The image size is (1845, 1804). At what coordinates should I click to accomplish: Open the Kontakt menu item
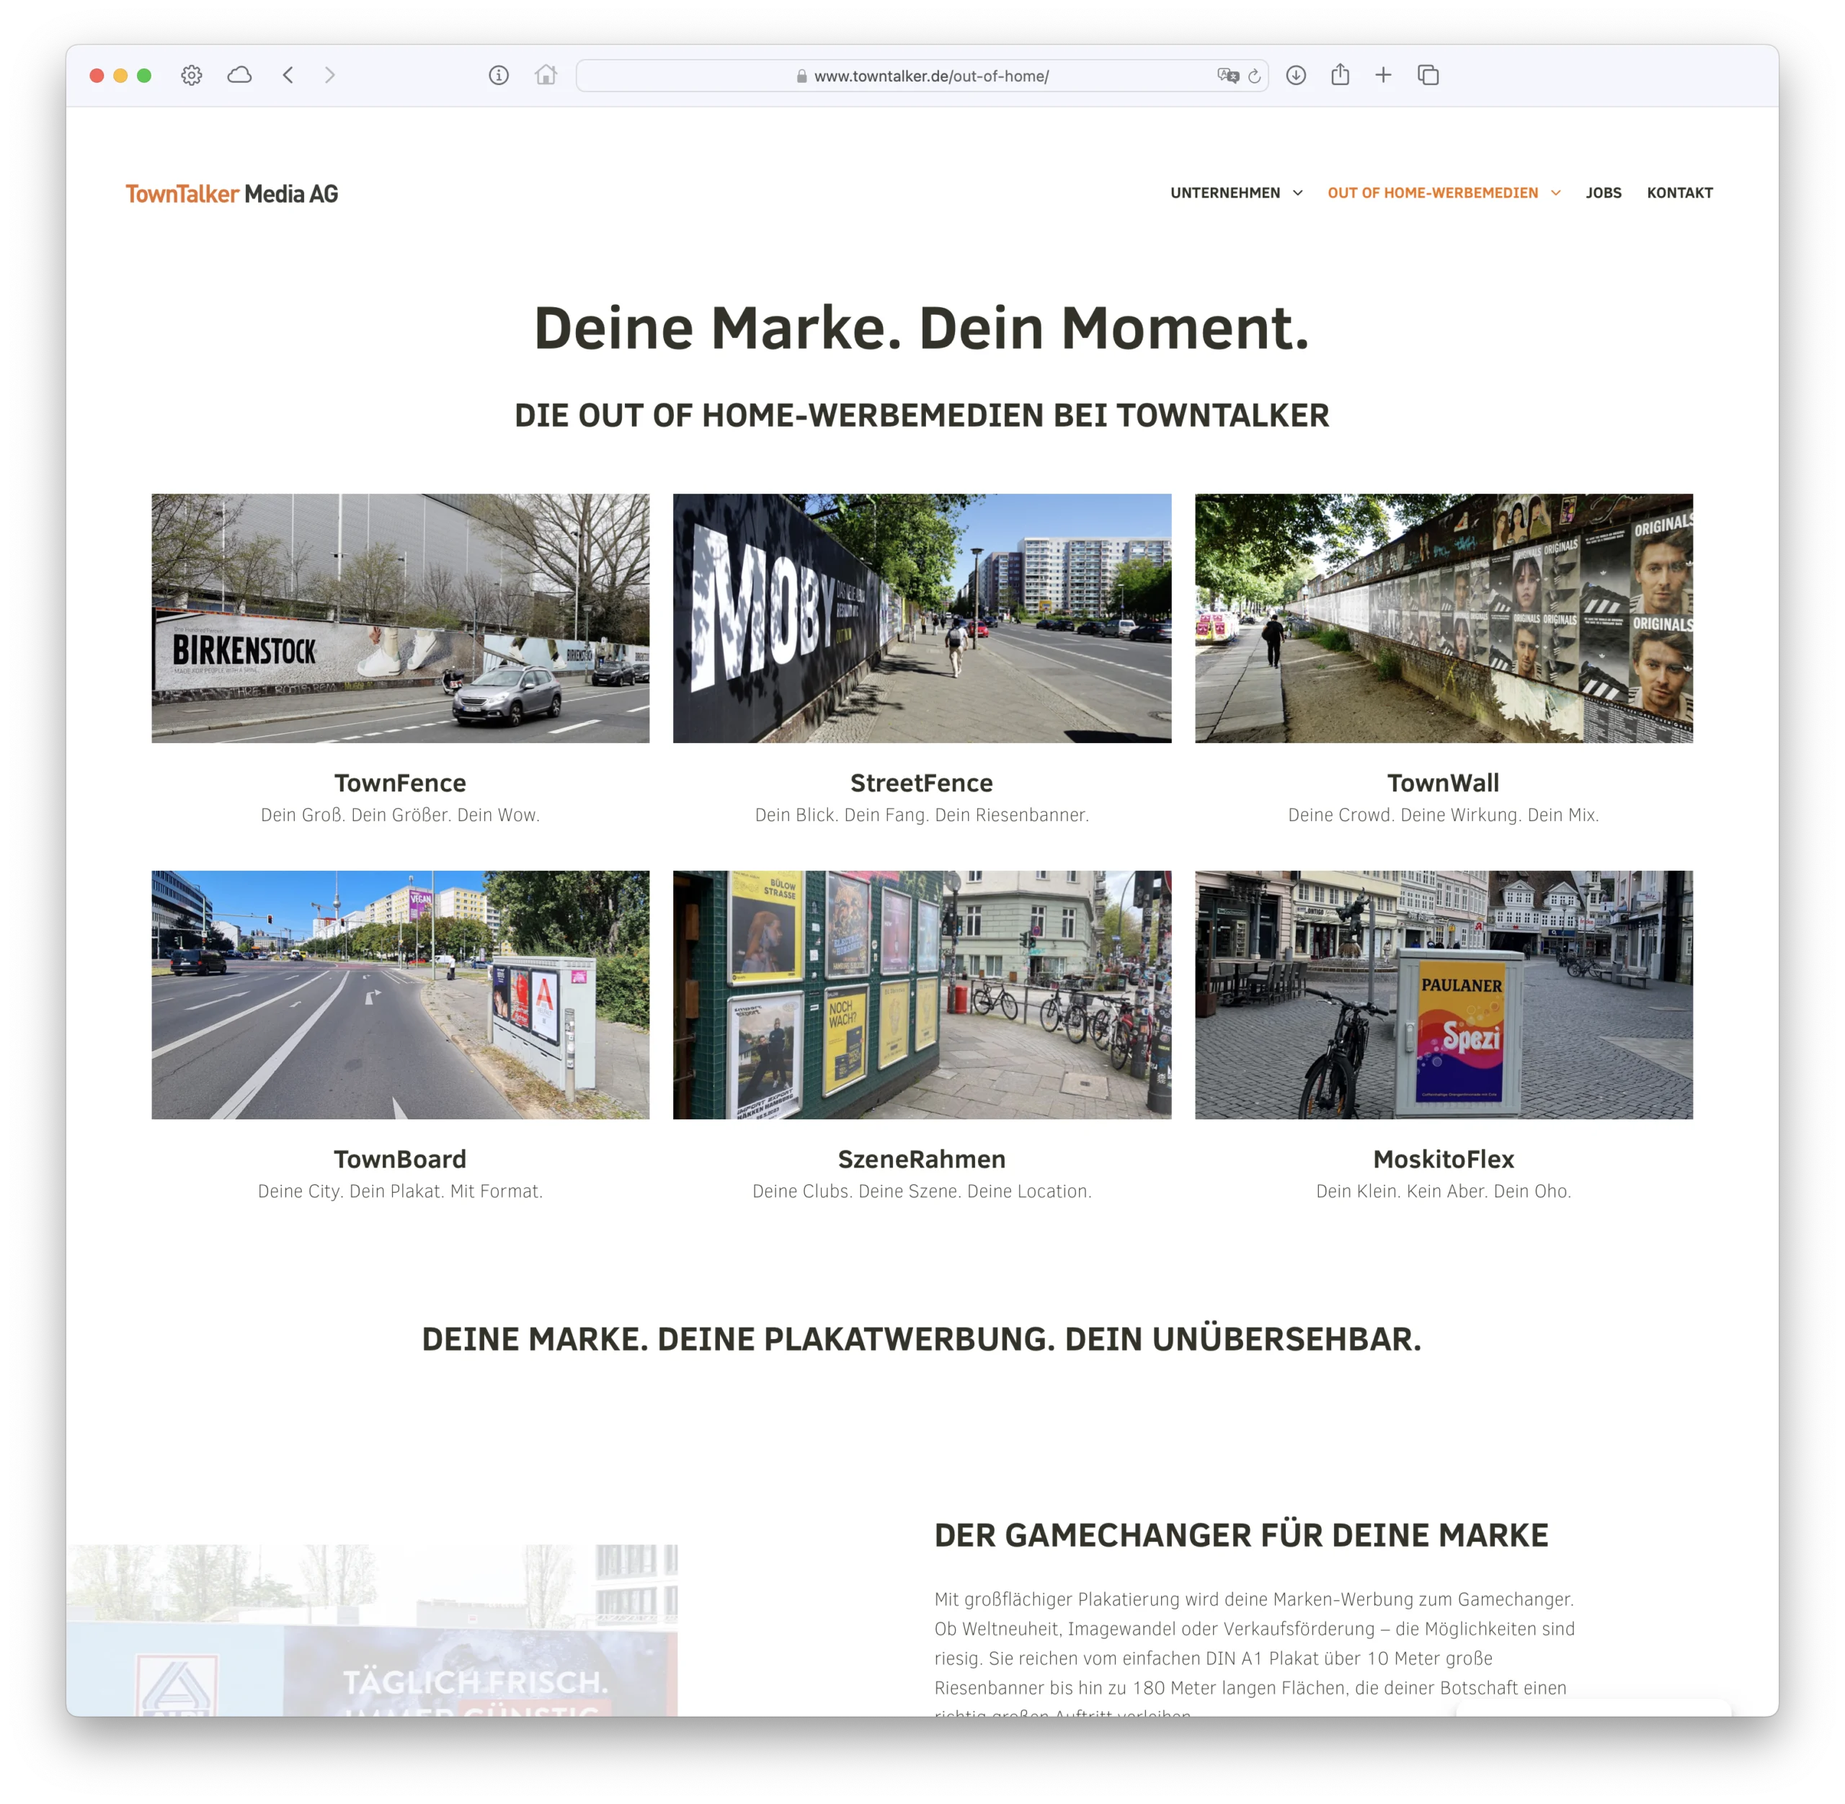coord(1679,193)
